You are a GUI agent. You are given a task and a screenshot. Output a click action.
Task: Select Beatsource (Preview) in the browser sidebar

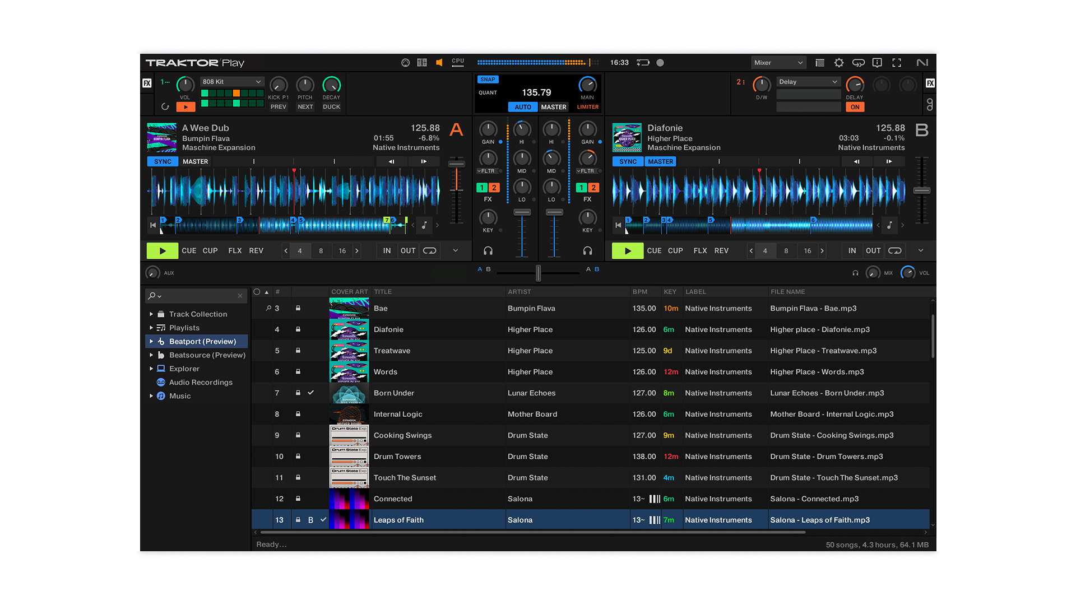click(207, 355)
